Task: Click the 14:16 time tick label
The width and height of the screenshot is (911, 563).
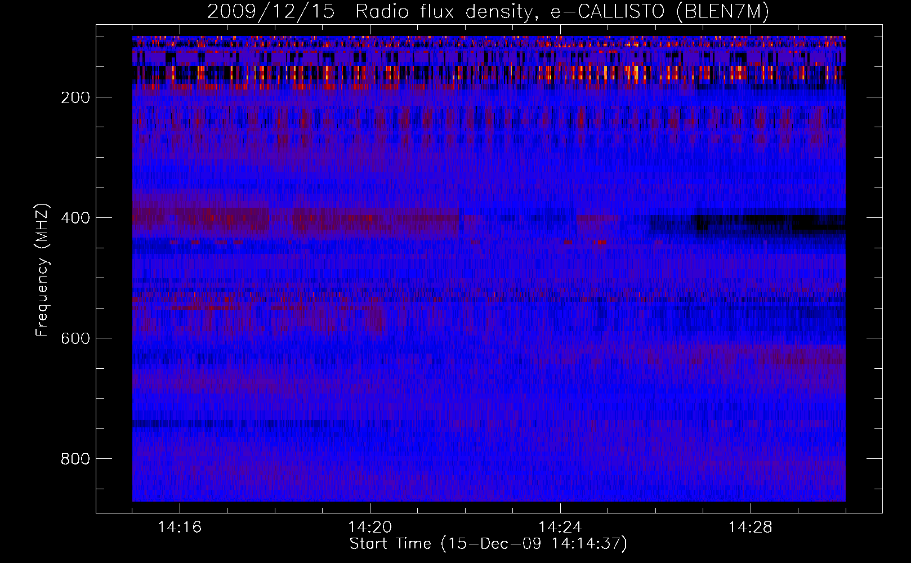Action: click(180, 527)
